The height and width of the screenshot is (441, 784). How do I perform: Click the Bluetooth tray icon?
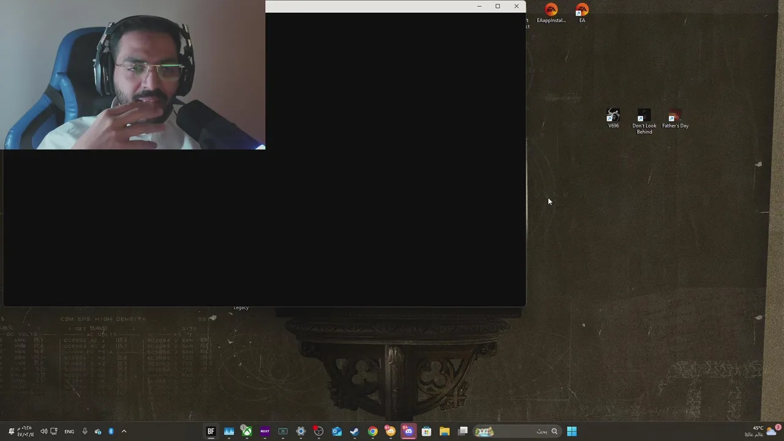tap(111, 431)
